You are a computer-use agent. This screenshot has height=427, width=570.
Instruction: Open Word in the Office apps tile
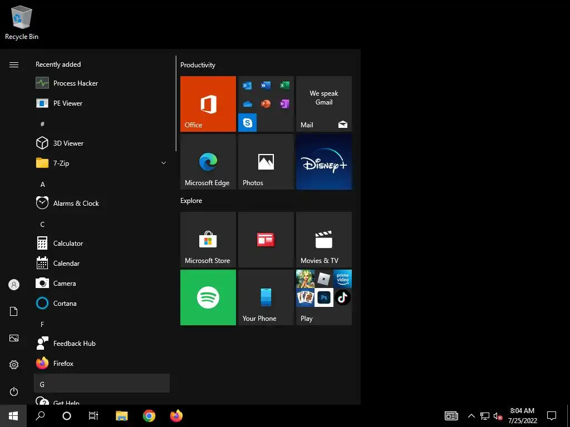click(266, 86)
